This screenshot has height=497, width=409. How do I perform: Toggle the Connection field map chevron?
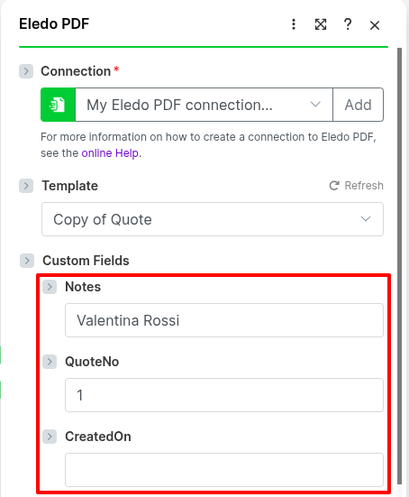[26, 71]
